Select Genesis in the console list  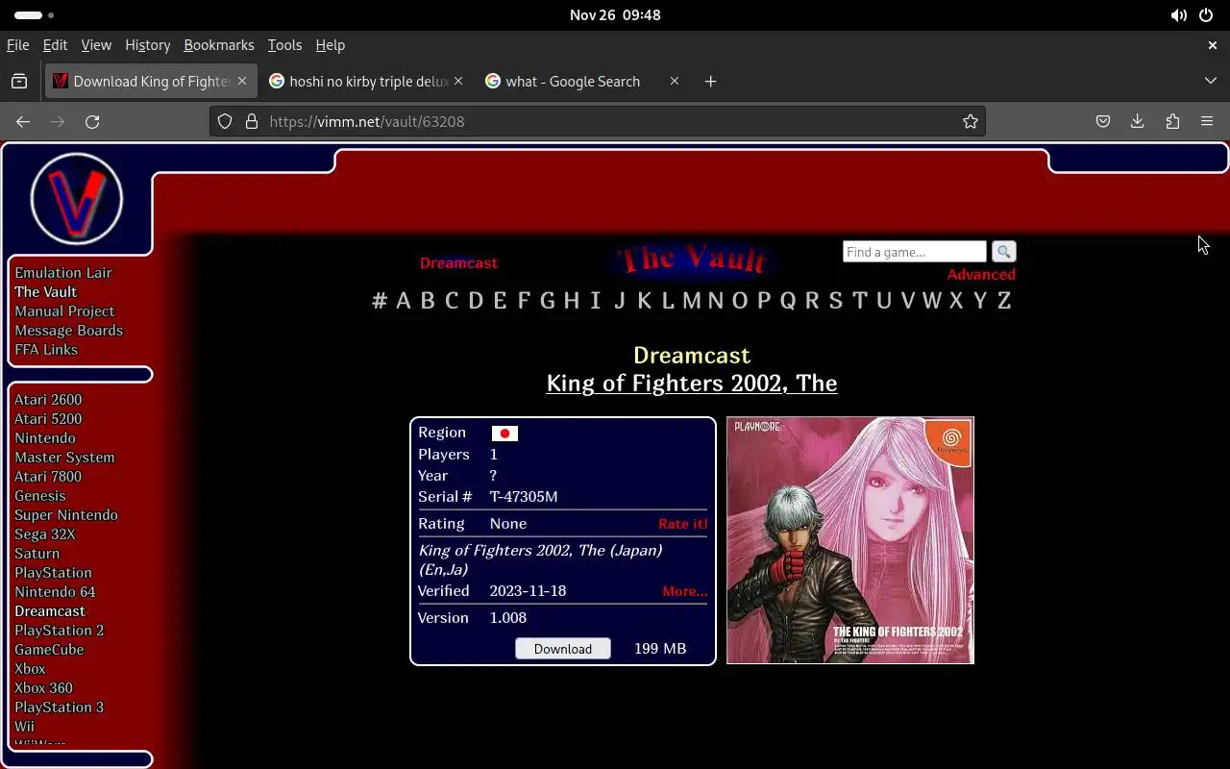[x=40, y=496]
